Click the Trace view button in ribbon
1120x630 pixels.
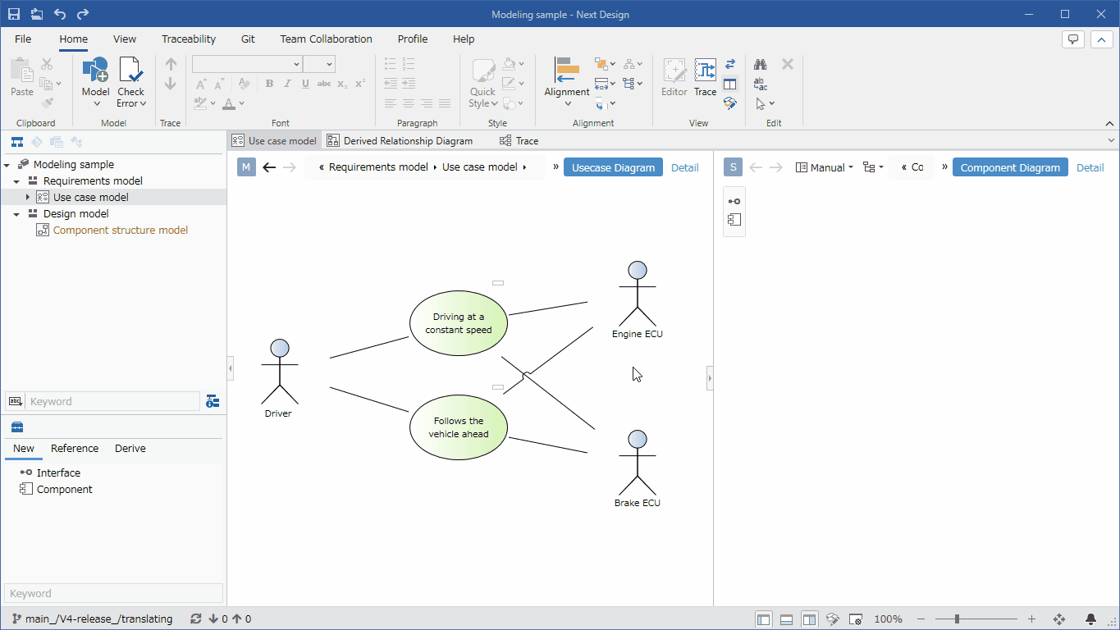706,78
